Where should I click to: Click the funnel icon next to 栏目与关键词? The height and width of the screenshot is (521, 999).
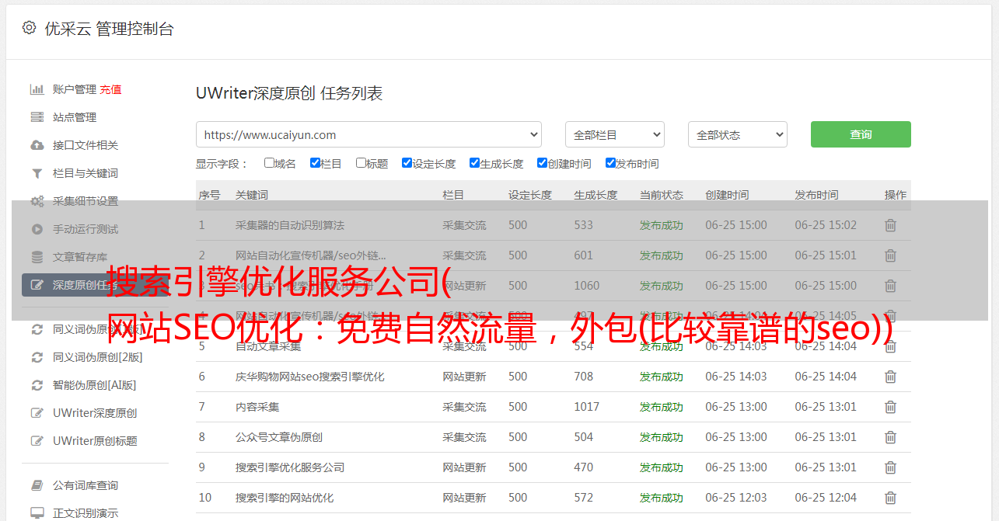click(37, 173)
